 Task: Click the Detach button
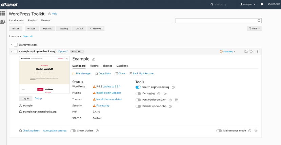(79, 29)
